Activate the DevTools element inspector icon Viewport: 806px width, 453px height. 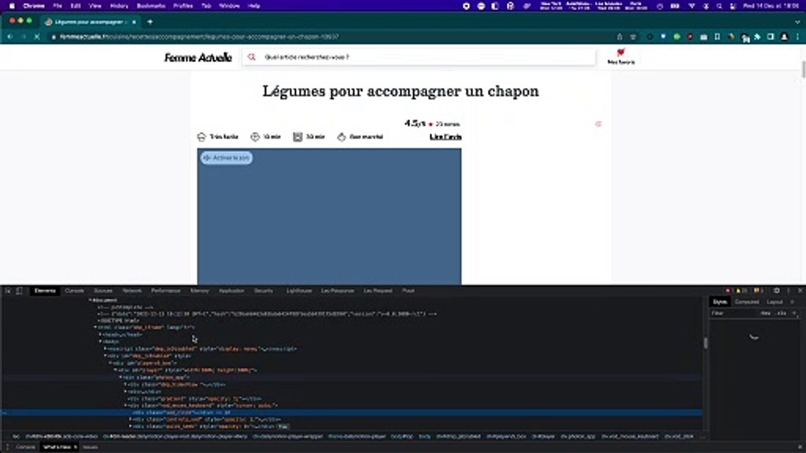[8, 291]
